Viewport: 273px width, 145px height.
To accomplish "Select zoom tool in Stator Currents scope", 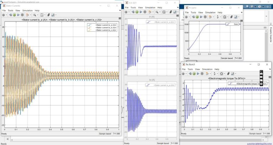I will (x=34, y=15).
